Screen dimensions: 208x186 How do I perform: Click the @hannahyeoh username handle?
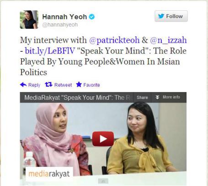tap(60, 25)
